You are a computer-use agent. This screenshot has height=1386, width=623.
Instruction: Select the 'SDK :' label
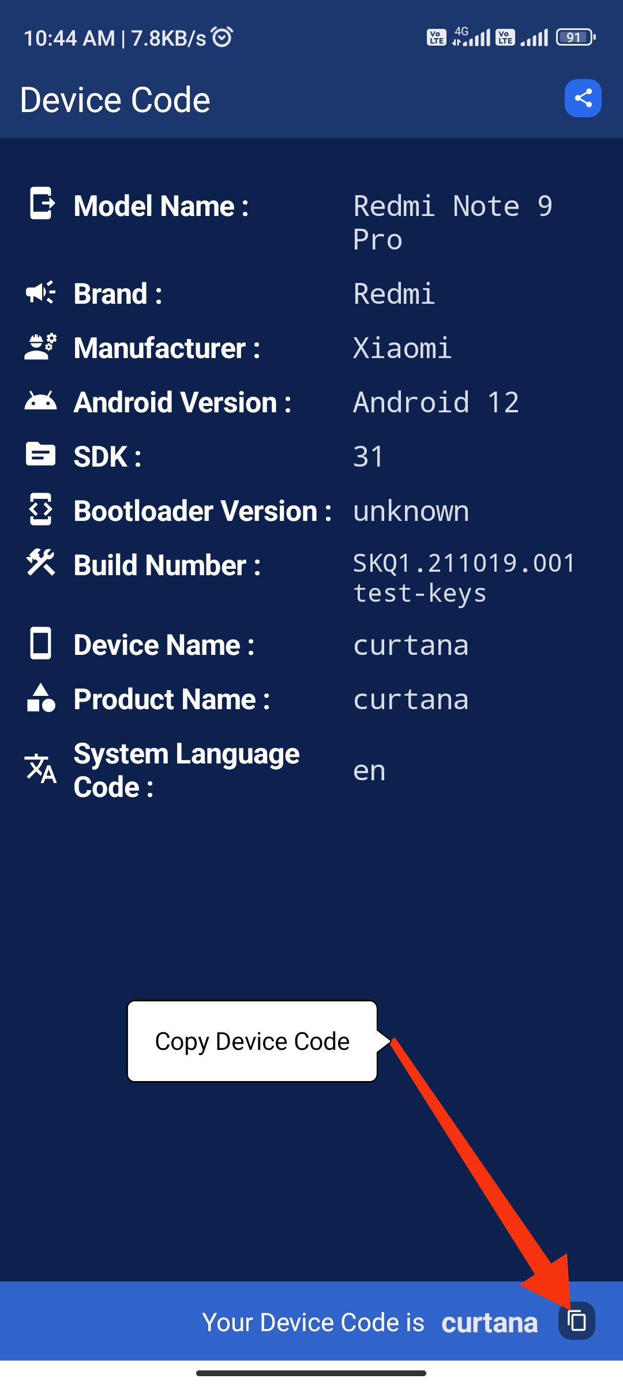pyautogui.click(x=108, y=456)
